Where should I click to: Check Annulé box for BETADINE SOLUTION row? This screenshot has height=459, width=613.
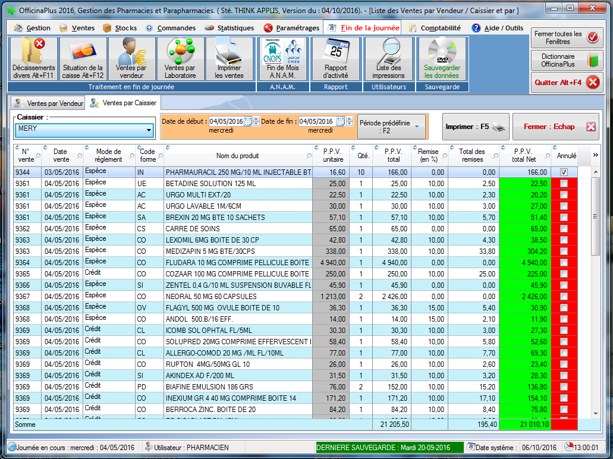[x=564, y=183]
